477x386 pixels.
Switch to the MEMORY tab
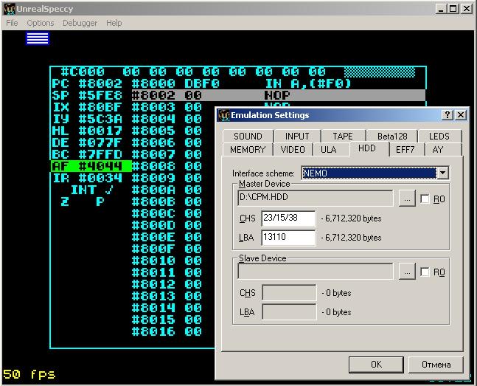pos(248,149)
